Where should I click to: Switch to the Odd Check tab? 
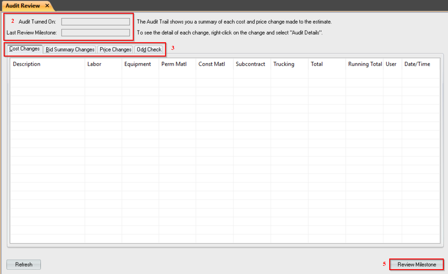coord(149,50)
